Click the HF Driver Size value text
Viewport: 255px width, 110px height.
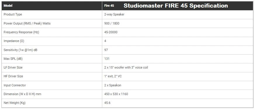tap(113, 76)
